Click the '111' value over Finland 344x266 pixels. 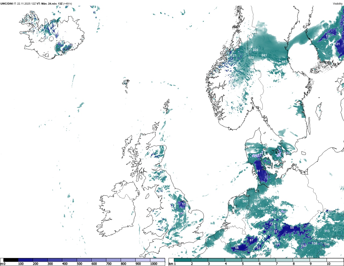[x=328, y=37]
